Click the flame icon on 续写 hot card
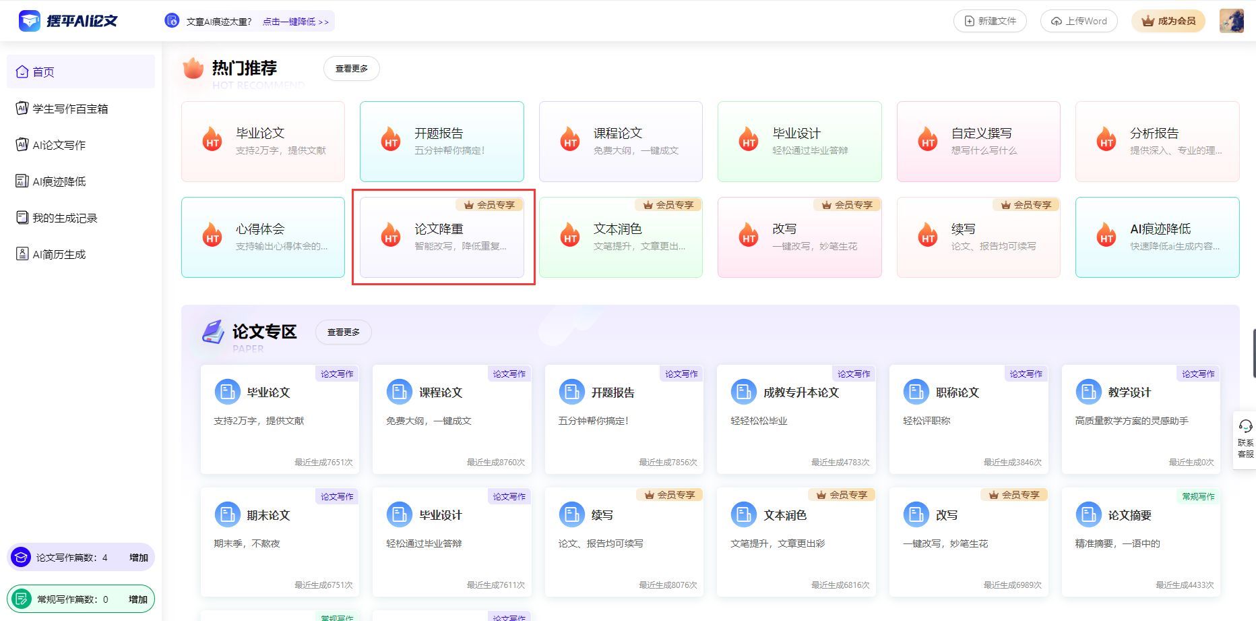The image size is (1256, 621). point(928,235)
